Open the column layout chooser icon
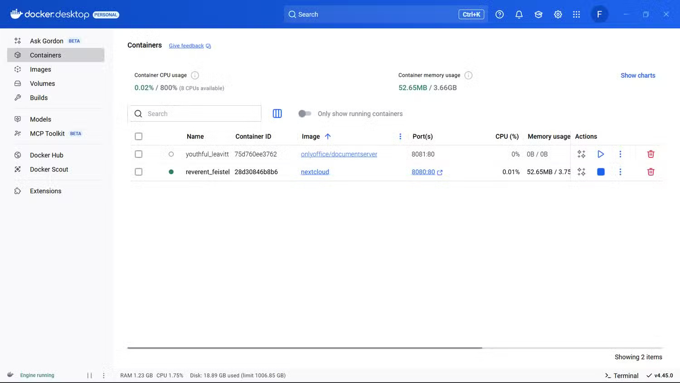 277,113
